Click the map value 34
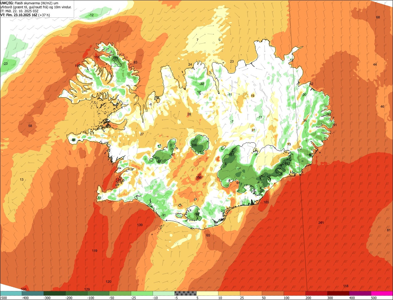 pos(305,121)
